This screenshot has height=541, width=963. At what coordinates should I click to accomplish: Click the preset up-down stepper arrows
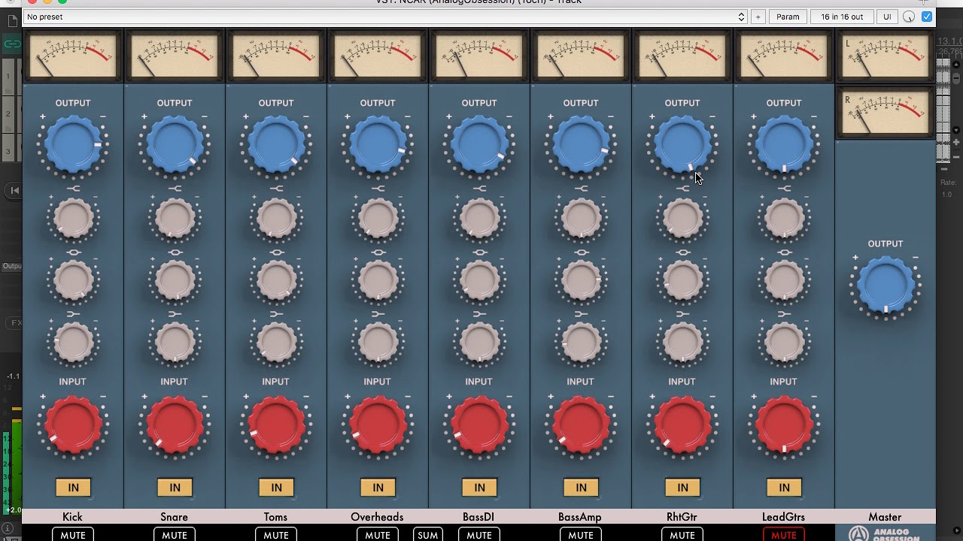point(741,17)
